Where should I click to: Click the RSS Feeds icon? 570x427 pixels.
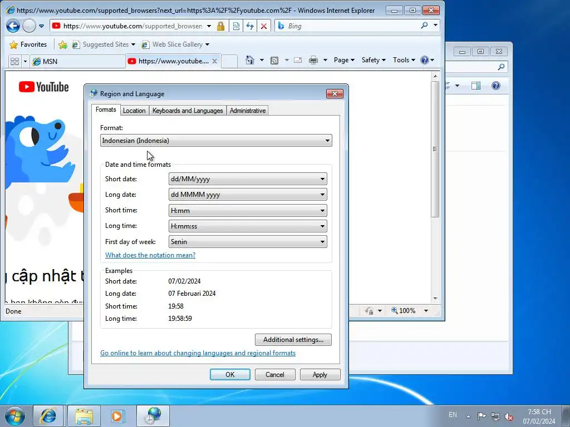[x=274, y=60]
